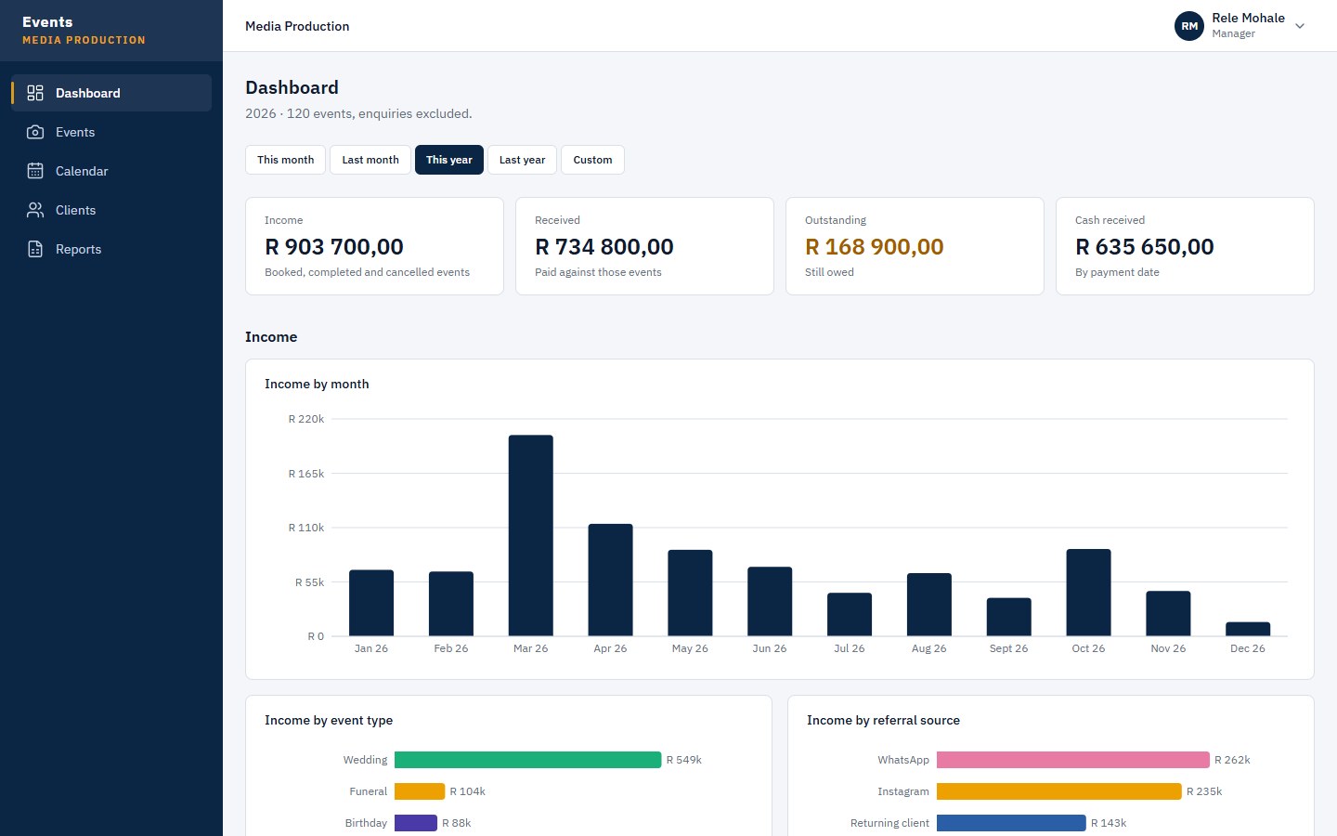
Task: Click the Income summary card
Action: click(x=374, y=246)
